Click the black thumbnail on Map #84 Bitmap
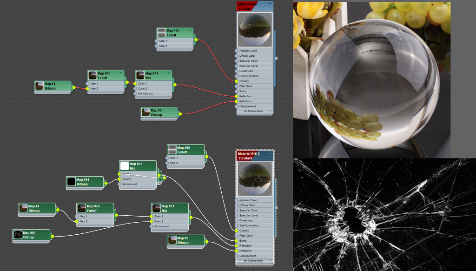 [71, 182]
